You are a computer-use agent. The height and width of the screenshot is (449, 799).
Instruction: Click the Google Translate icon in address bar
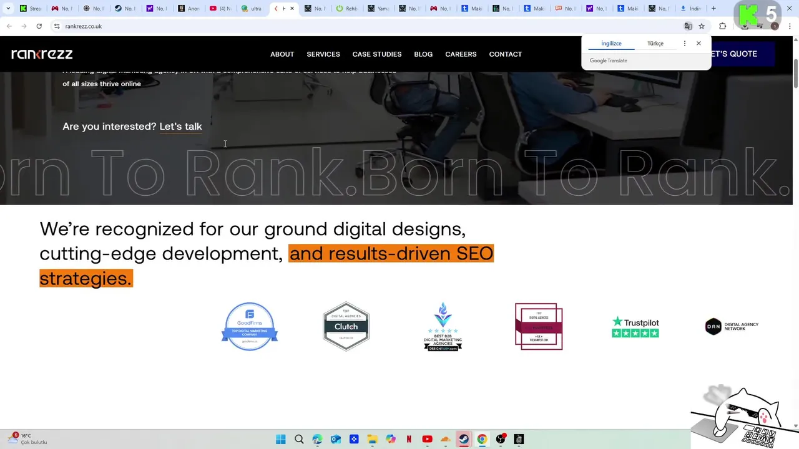(x=688, y=26)
